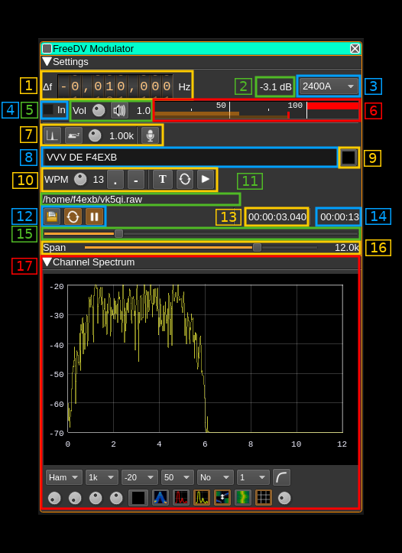
Task: Open the Ham FFT window dropdown
Action: pyautogui.click(x=63, y=477)
